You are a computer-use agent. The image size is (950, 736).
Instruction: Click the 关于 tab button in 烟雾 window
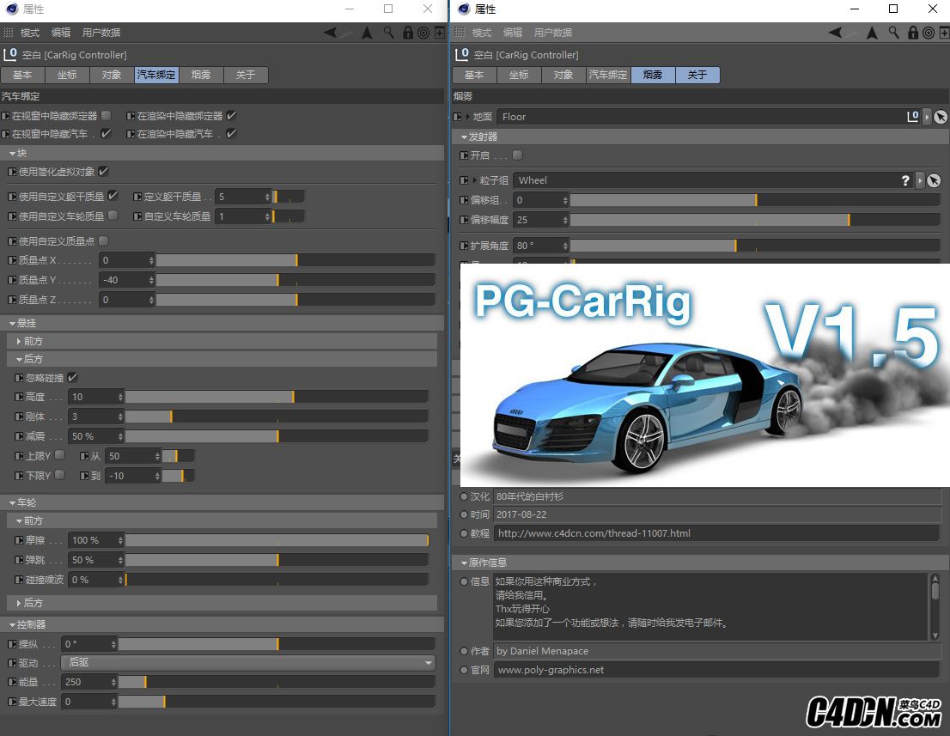coord(697,75)
